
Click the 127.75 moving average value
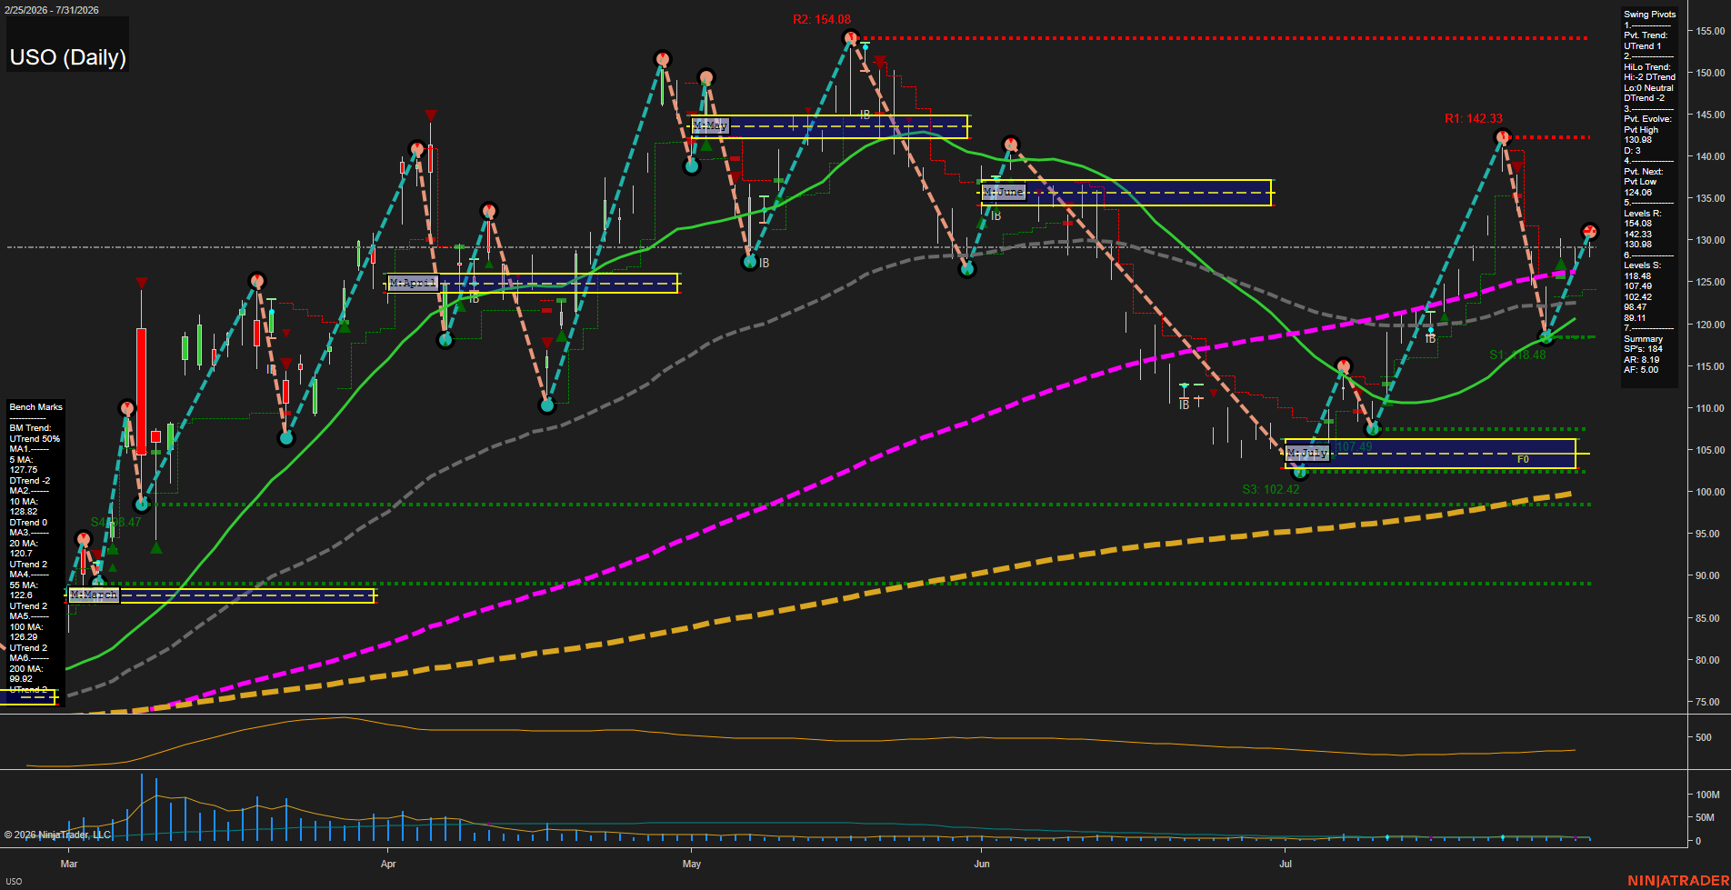tap(24, 470)
